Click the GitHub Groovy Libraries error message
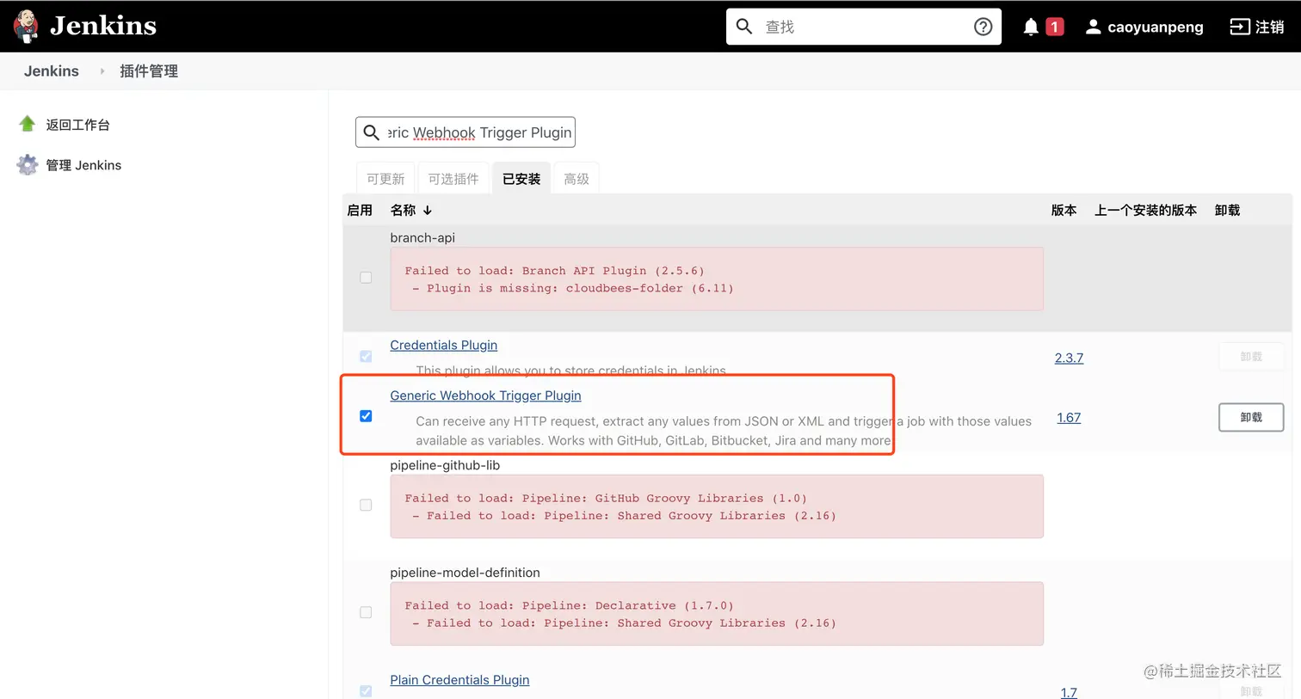This screenshot has height=699, width=1301. pyautogui.click(x=717, y=506)
